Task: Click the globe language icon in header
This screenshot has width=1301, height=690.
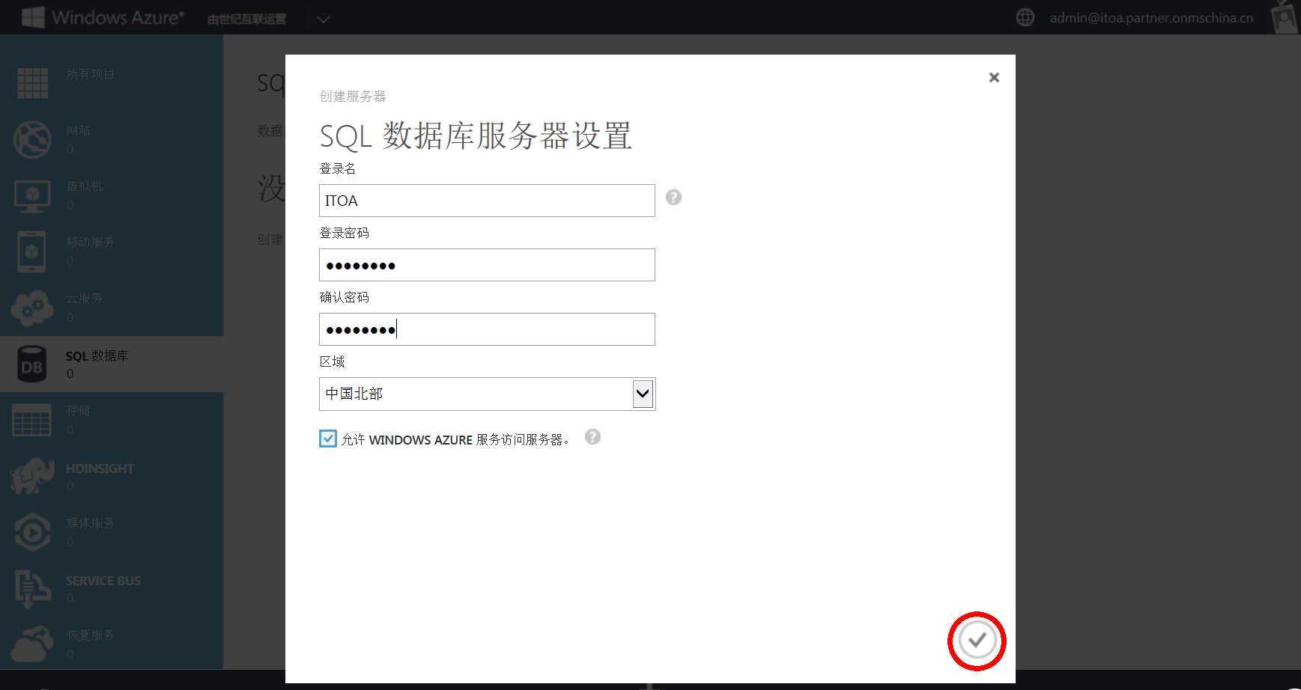Action: (1025, 17)
